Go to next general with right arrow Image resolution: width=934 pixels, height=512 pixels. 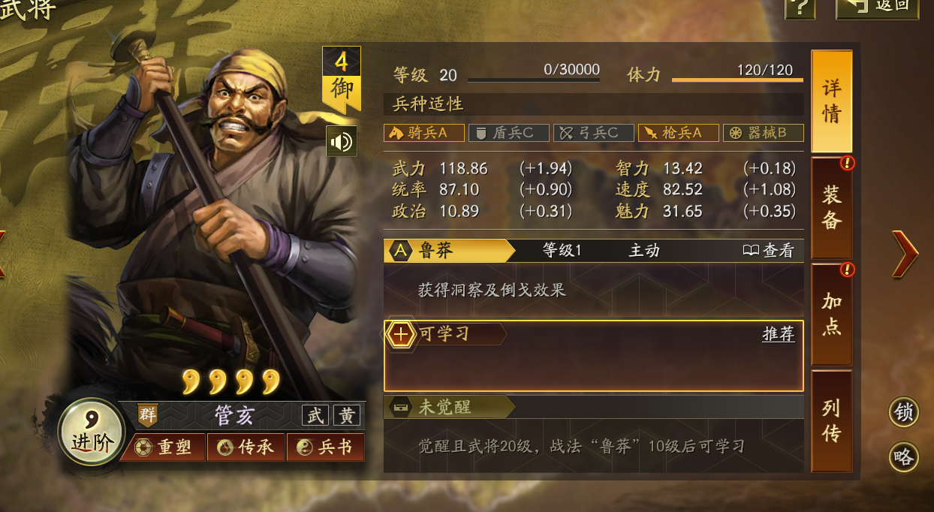click(905, 254)
